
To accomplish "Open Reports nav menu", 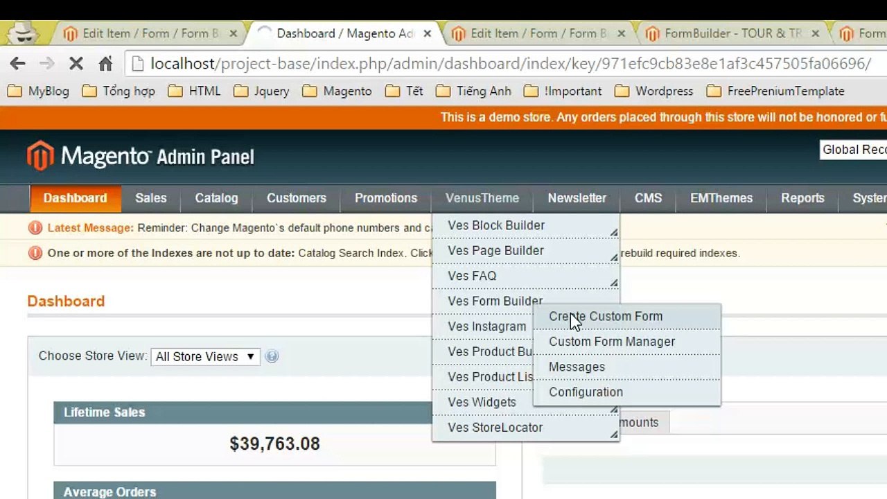I will coord(802,198).
